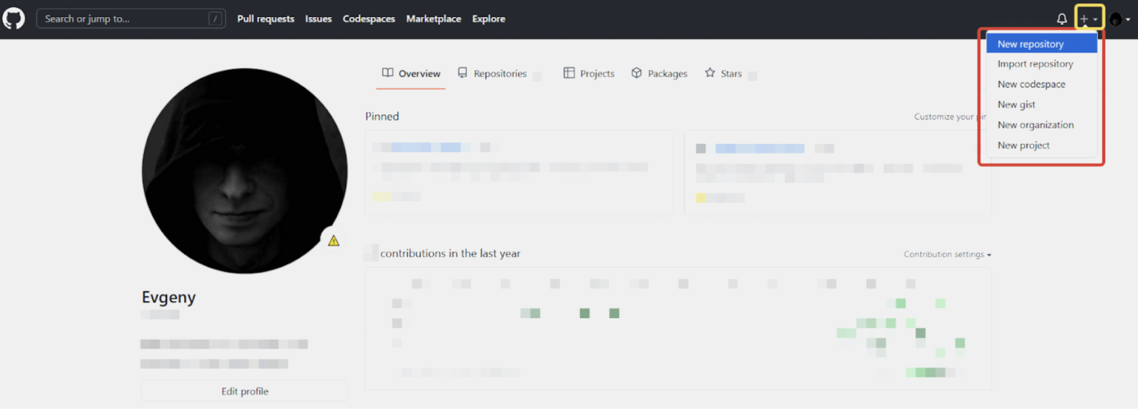The image size is (1138, 409).
Task: Click the Repositories tab icon
Action: [463, 73]
